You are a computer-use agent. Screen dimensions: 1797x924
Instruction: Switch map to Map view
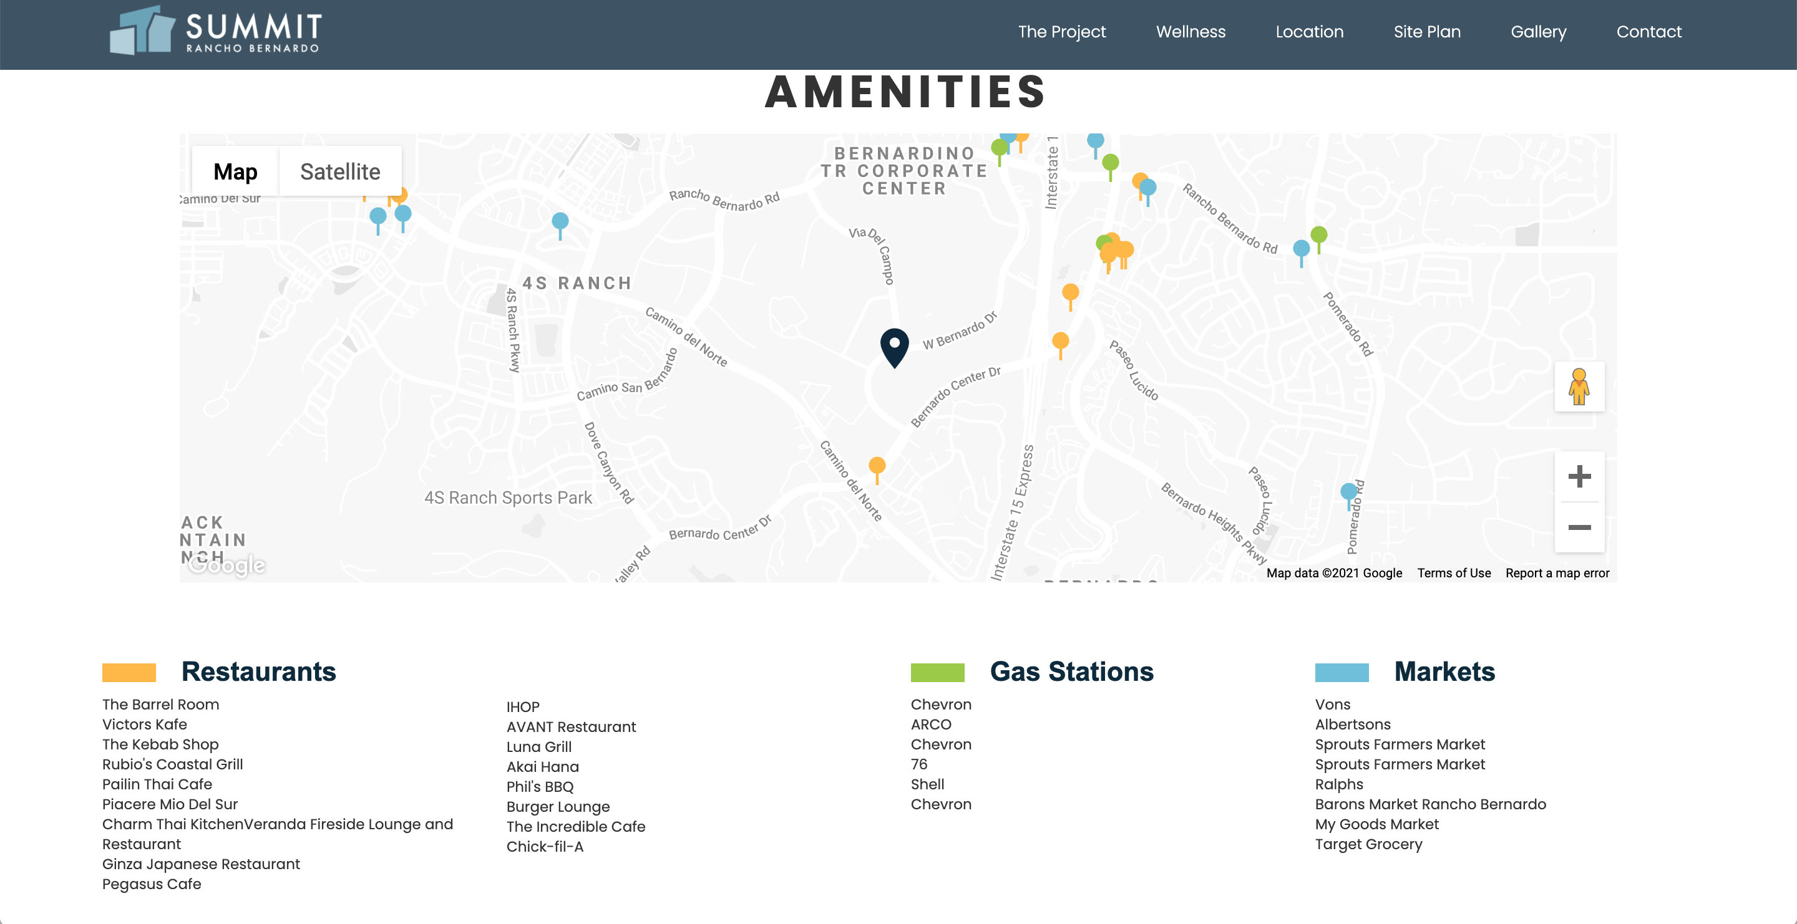(x=235, y=171)
